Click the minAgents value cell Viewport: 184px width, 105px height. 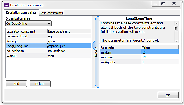point(160,62)
